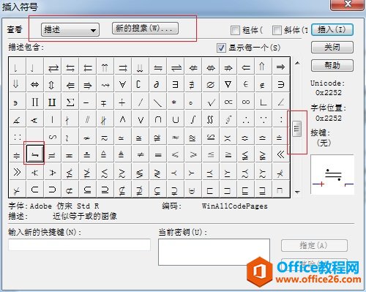Viewport: 366px width, 292px height.
Task: Toggle the 斜体 italic checkbox
Action: click(277, 30)
